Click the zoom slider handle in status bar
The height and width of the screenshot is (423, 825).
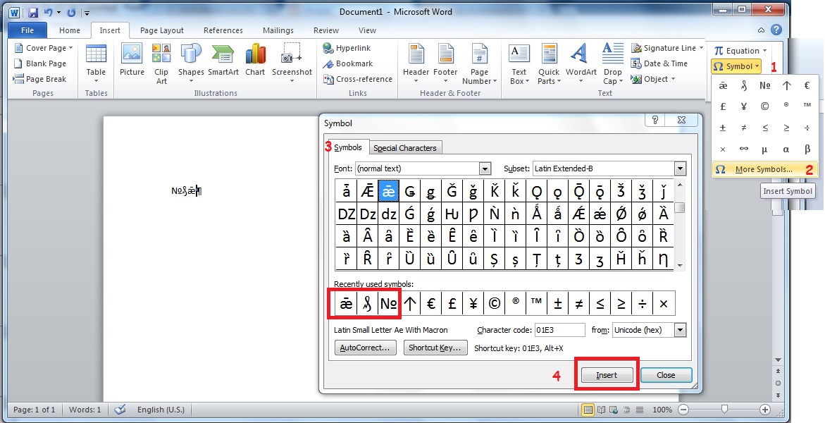[x=724, y=410]
